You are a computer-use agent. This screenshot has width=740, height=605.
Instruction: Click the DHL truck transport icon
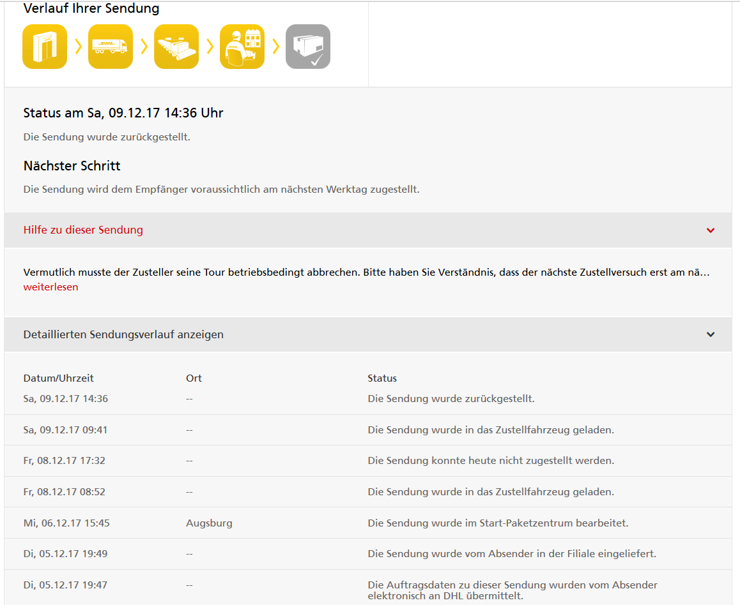point(111,47)
